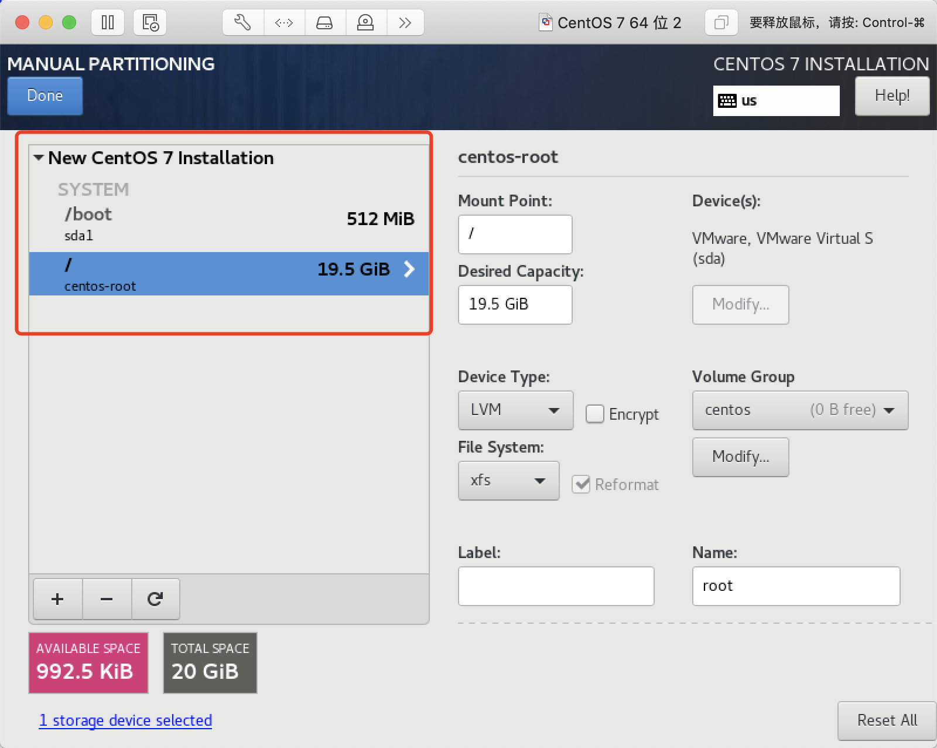Click the Reset All button
The width and height of the screenshot is (937, 748).
[x=887, y=720]
